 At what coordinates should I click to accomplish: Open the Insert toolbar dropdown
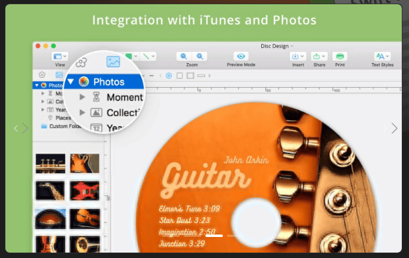pos(298,57)
